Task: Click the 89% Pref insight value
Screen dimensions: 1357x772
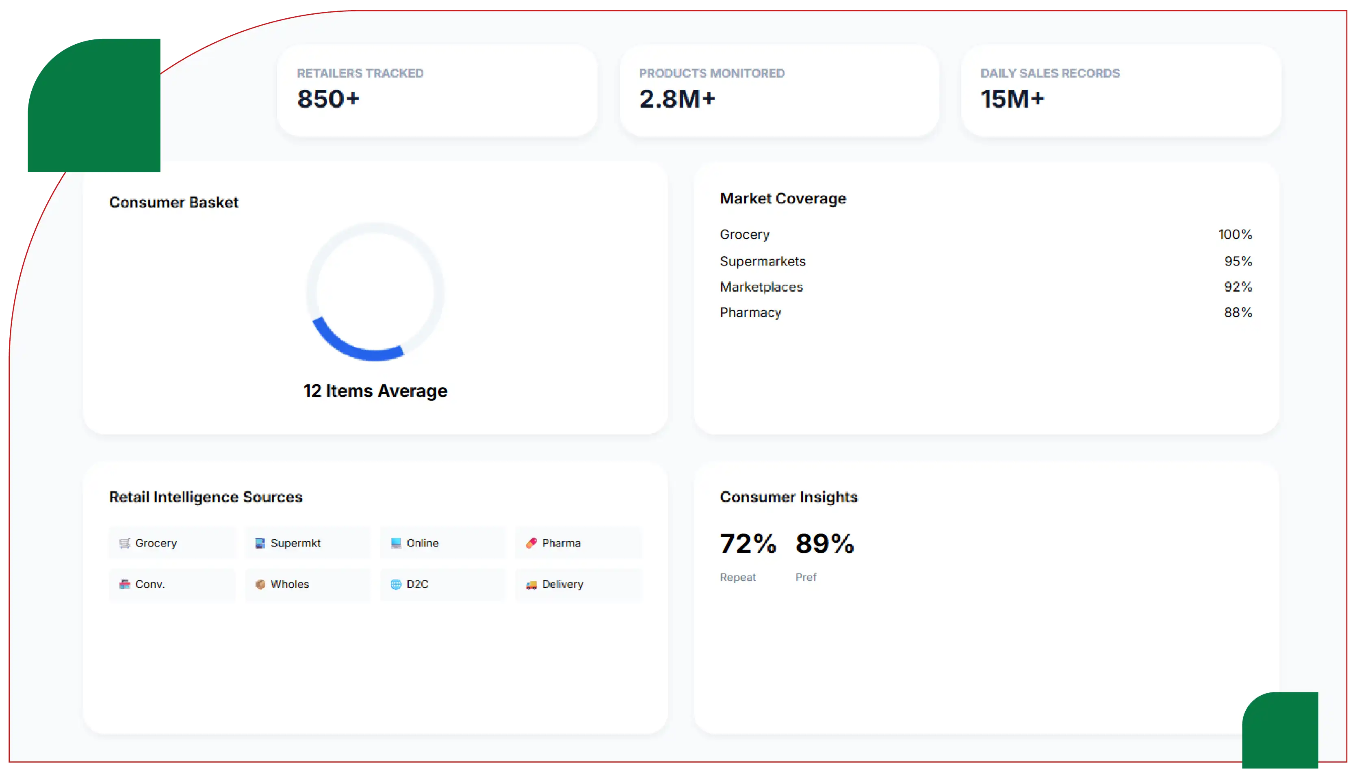Action: [825, 543]
